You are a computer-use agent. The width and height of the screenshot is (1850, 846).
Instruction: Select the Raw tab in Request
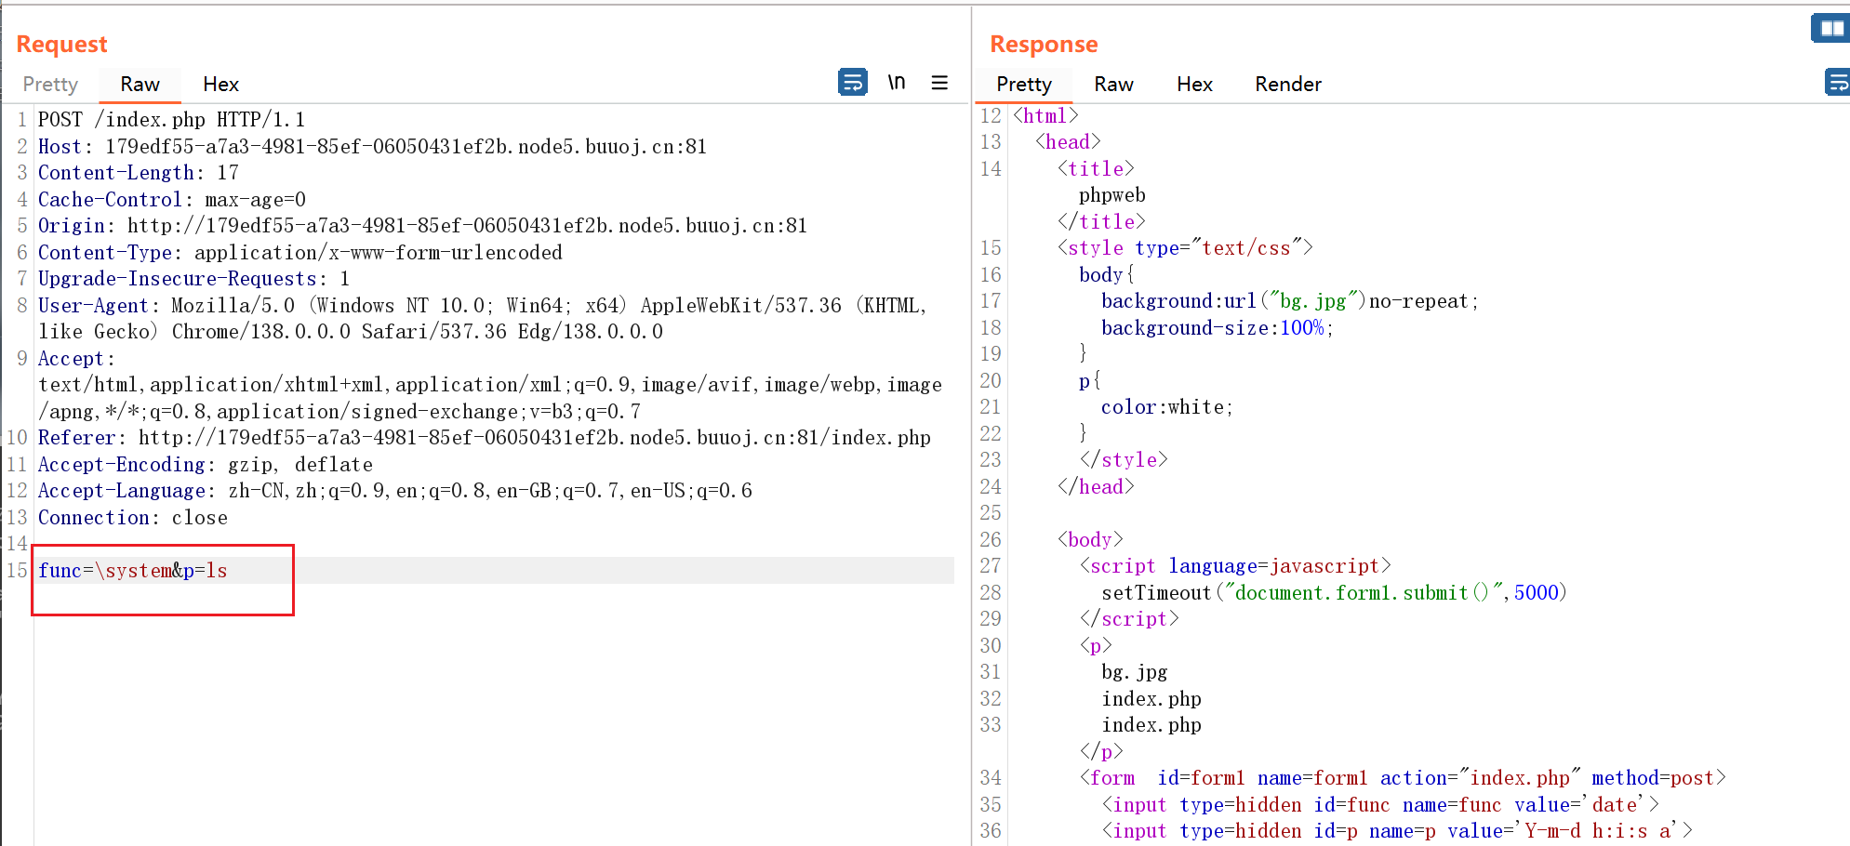pos(140,85)
